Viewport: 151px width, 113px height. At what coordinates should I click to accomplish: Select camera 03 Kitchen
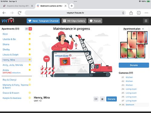129,85
